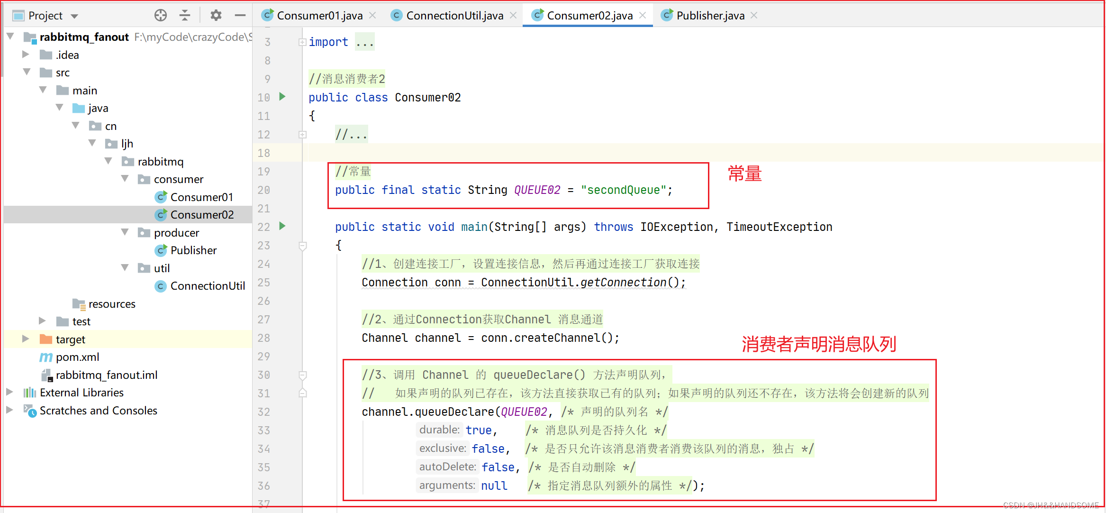Click the Consumer01 class icon
The width and height of the screenshot is (1106, 513).
pyautogui.click(x=161, y=197)
